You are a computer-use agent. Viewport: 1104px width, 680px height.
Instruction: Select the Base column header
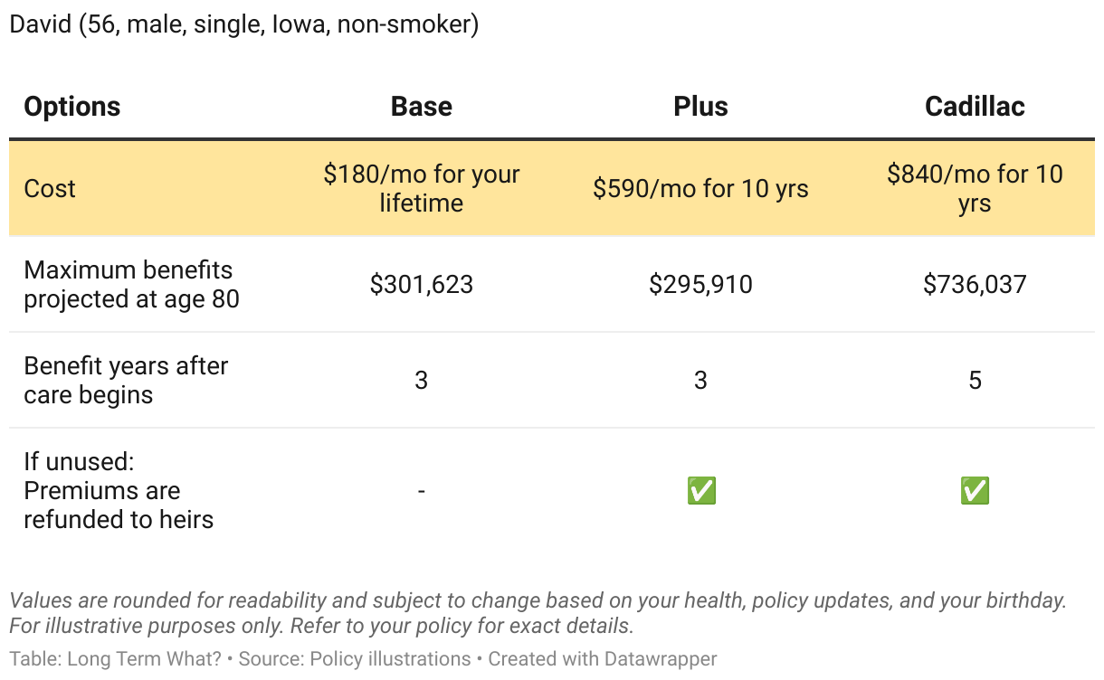click(421, 107)
